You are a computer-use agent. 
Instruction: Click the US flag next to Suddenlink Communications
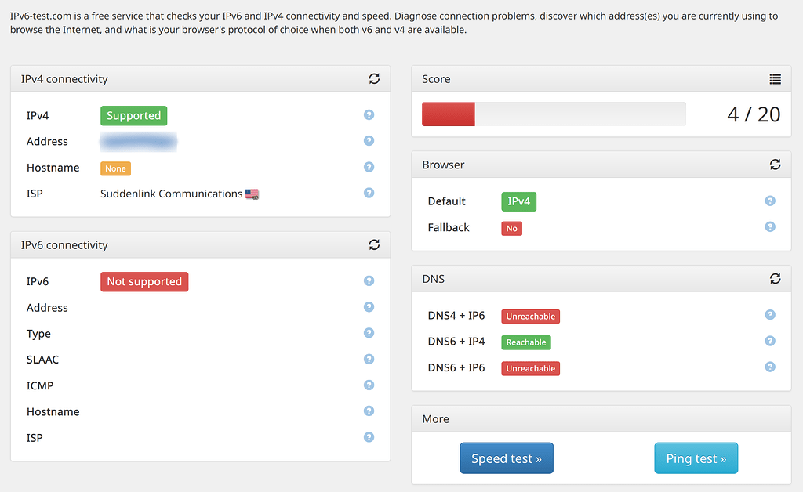[x=251, y=193]
